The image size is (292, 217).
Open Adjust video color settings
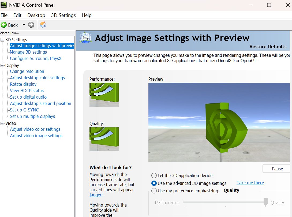click(35, 129)
